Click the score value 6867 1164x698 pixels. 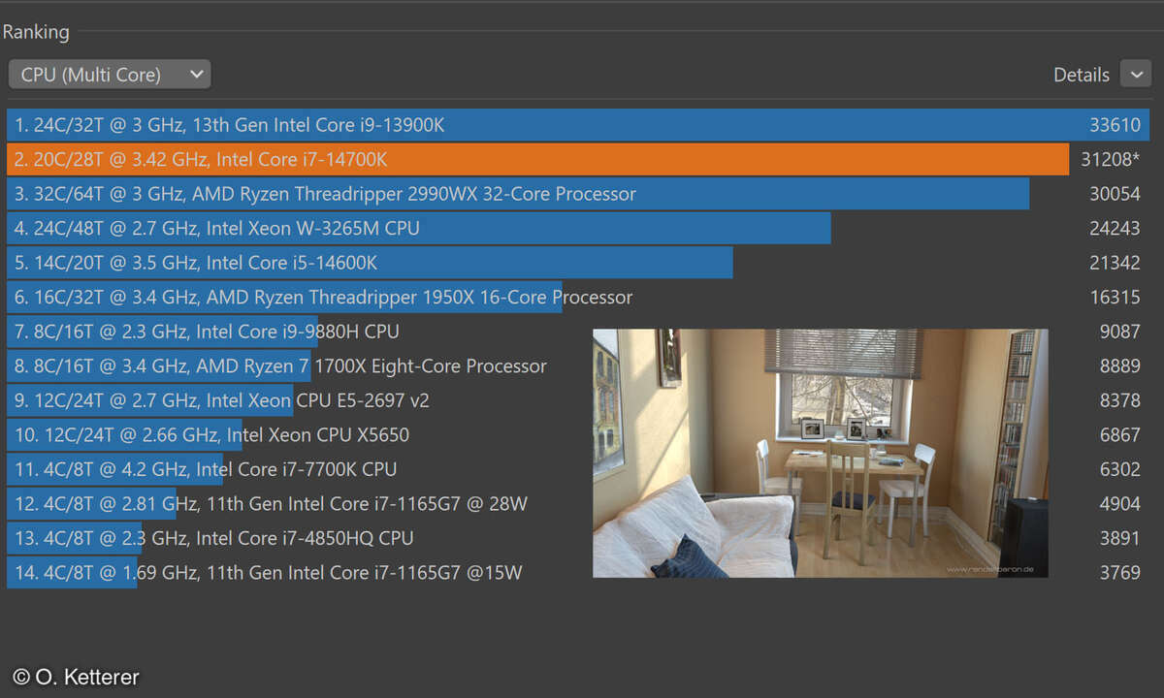coord(1120,435)
